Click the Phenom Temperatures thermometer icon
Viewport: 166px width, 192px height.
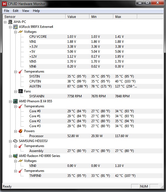tap(21, 106)
